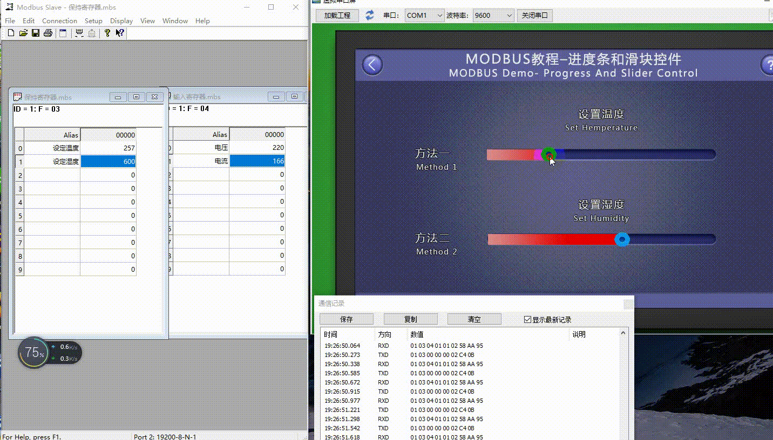This screenshot has height=440, width=773.
Task: Open help with the round question mark button
Action: 767,65
